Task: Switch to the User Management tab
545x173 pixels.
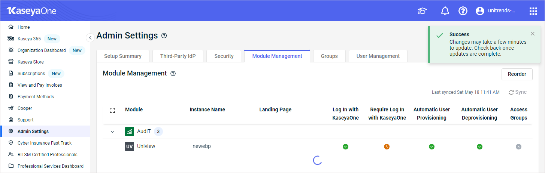Action: (378, 56)
